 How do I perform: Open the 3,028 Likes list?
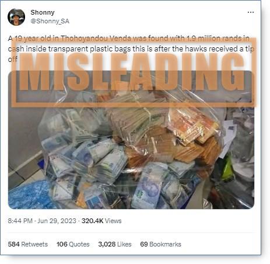tap(115, 244)
